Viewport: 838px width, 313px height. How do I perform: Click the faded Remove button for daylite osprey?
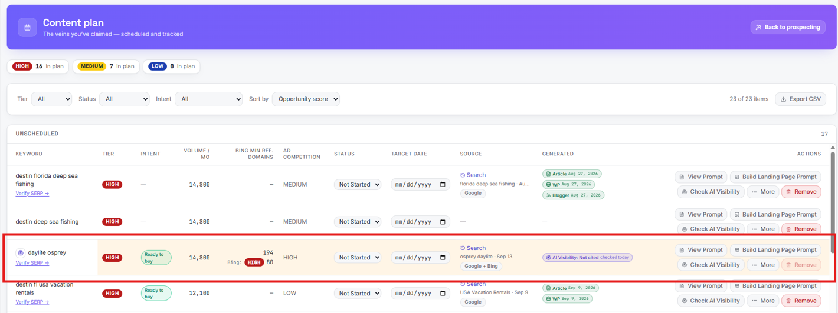pos(801,265)
